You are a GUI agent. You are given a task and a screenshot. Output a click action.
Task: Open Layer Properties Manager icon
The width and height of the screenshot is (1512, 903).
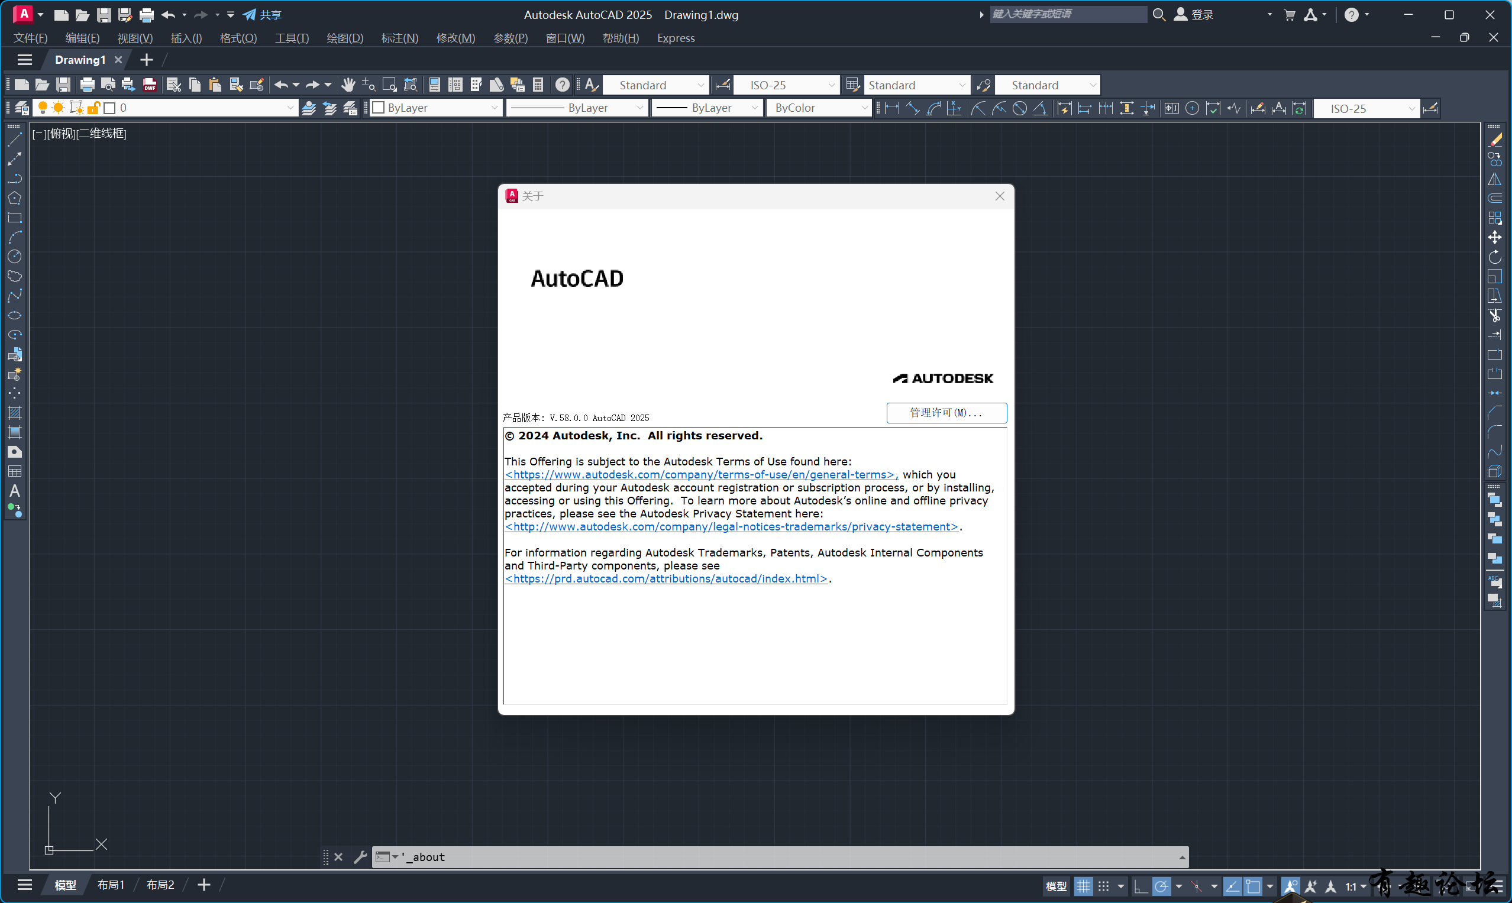click(21, 108)
